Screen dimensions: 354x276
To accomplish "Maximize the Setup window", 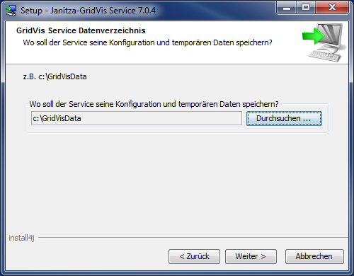I will (x=306, y=8).
